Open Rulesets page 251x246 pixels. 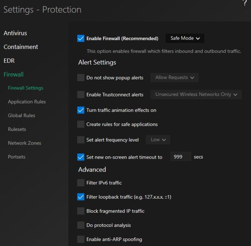(x=17, y=129)
